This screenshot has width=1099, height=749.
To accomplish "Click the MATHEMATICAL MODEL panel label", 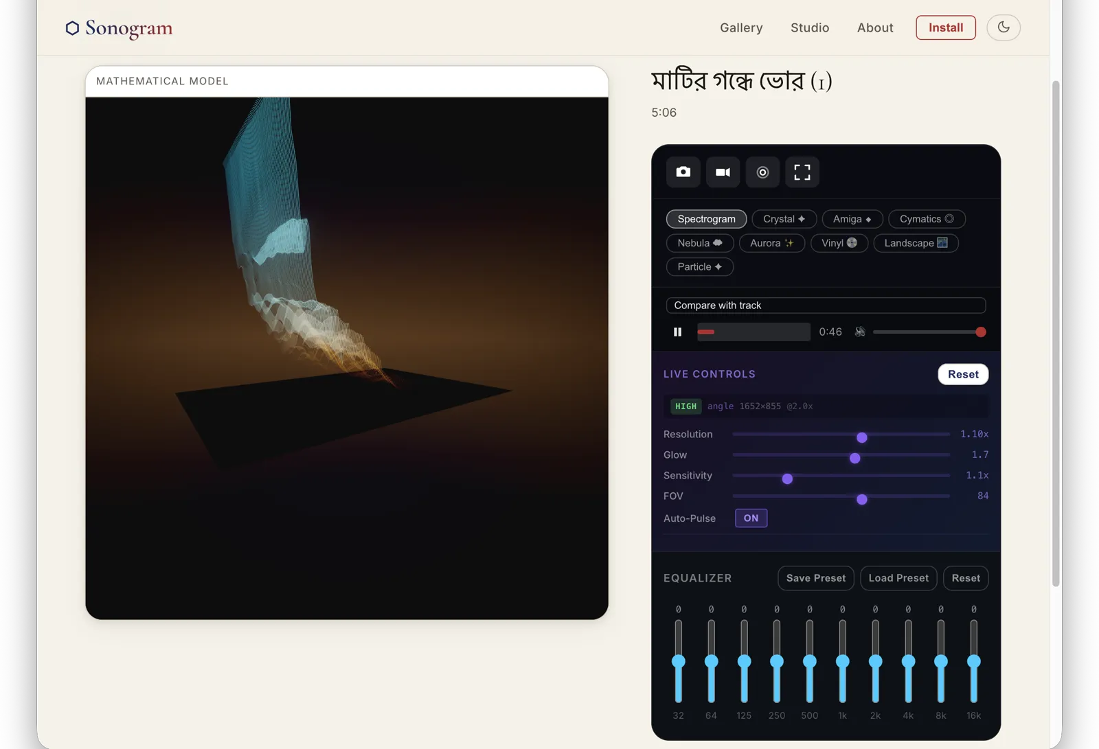I will coord(162,81).
